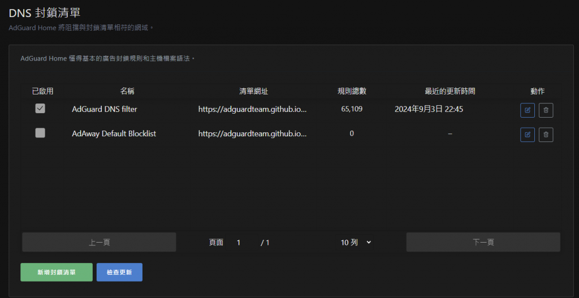Edit the AdAway Default Blocklist entry
The image size is (579, 298).
528,135
